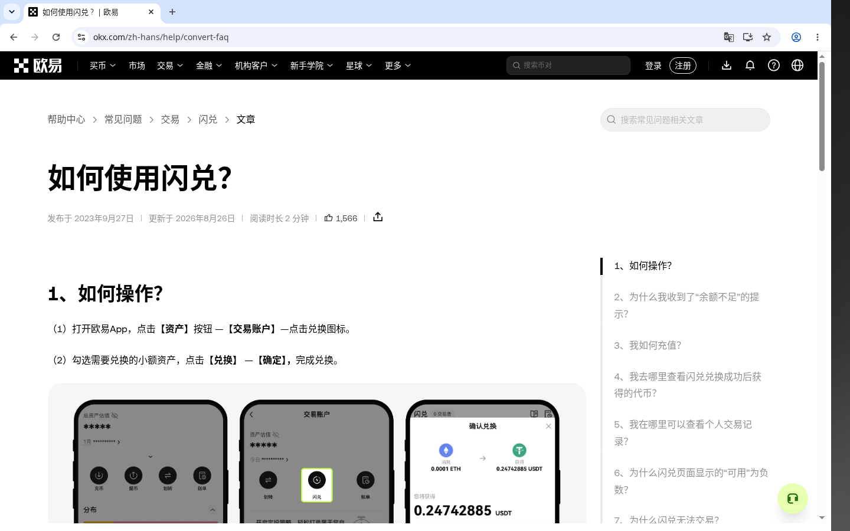The image size is (850, 531).
Task: Click the 登录 link
Action: coord(653,65)
